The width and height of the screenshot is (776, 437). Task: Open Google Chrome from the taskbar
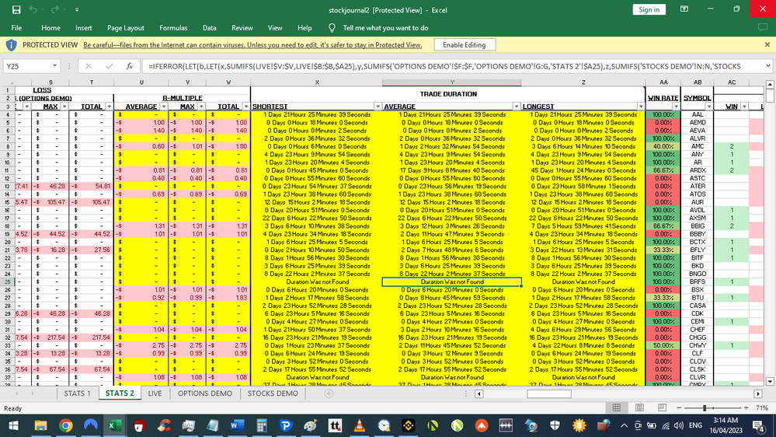[x=64, y=425]
